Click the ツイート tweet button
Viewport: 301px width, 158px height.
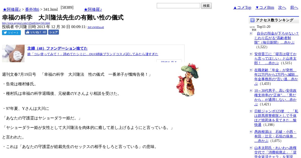click(11, 33)
